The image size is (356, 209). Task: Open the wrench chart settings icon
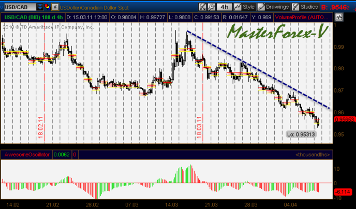pyautogui.click(x=211, y=7)
